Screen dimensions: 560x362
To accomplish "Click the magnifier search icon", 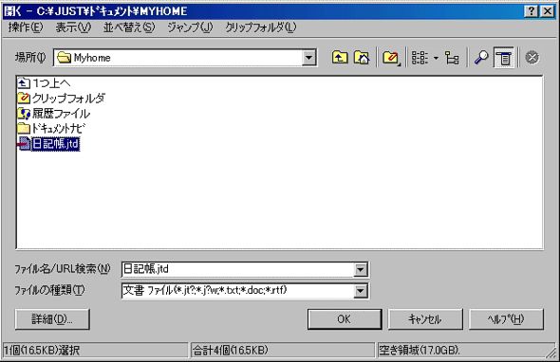I will (481, 58).
